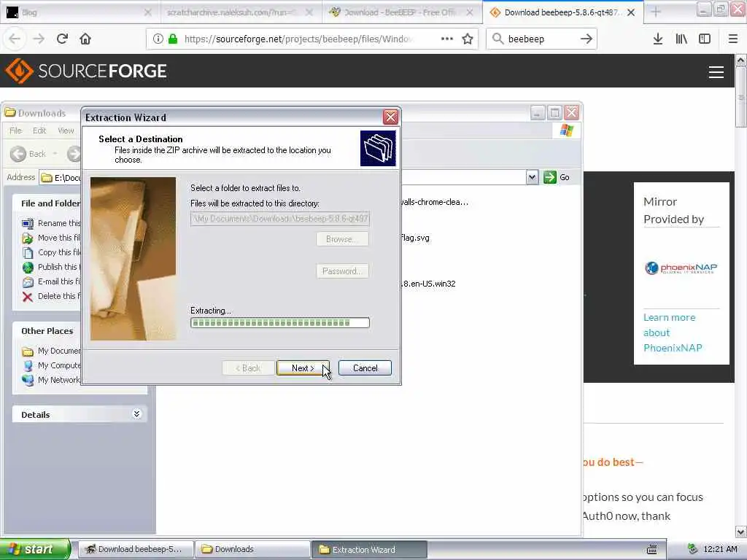Open page actions three-dot menu

(447, 39)
